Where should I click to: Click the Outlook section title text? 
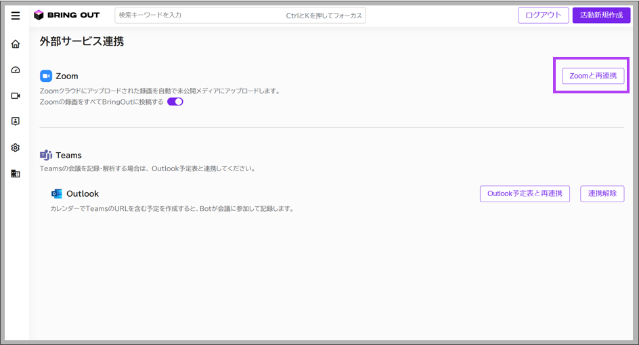pyautogui.click(x=83, y=194)
